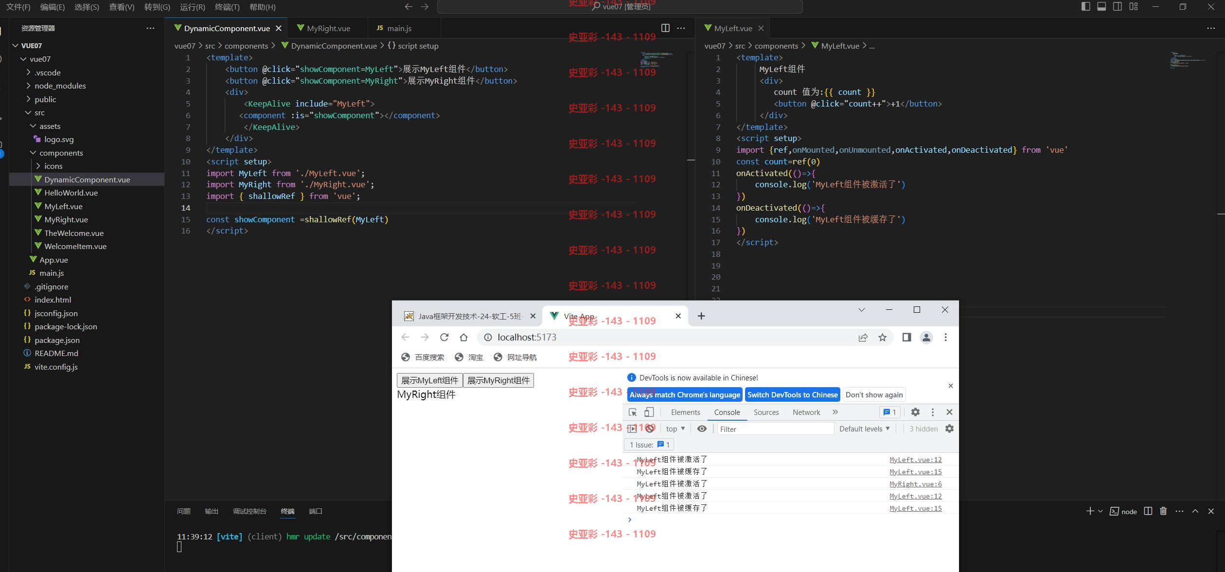Kill terminal with trash icon
The width and height of the screenshot is (1225, 572).
tap(1163, 511)
